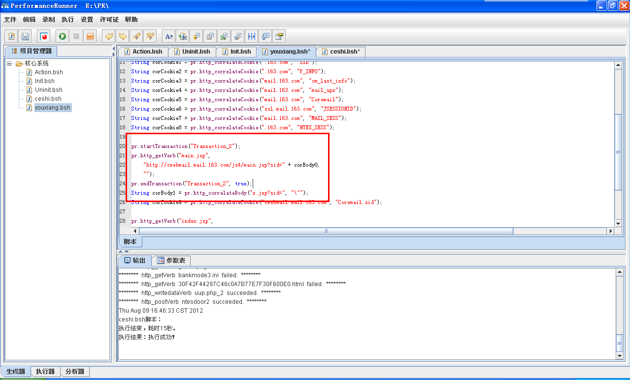The height and width of the screenshot is (380, 630).
Task: Collapse the 核心系统 tree node
Action: click(x=9, y=63)
